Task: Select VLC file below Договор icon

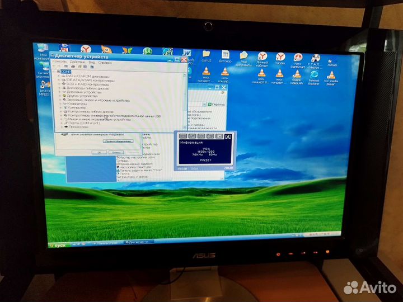Action: pyautogui.click(x=224, y=75)
